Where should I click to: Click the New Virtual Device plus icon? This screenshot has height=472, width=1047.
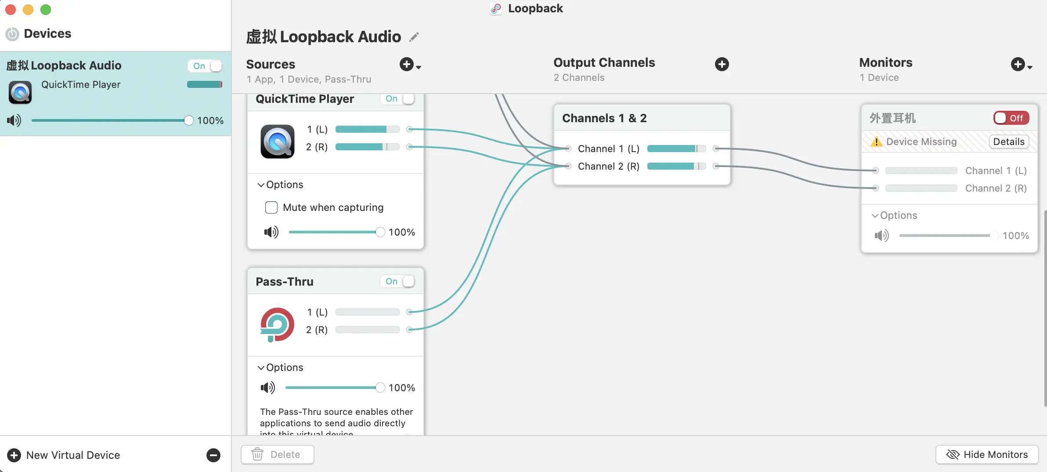pyautogui.click(x=14, y=455)
